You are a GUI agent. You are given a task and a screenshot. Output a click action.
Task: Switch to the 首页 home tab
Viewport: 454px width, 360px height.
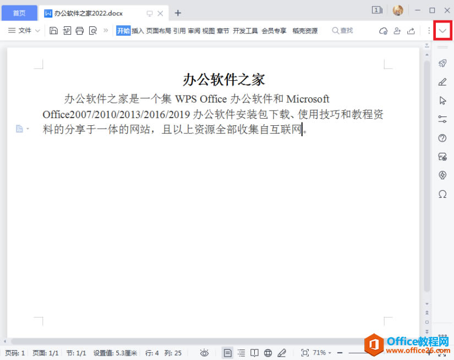[19, 13]
